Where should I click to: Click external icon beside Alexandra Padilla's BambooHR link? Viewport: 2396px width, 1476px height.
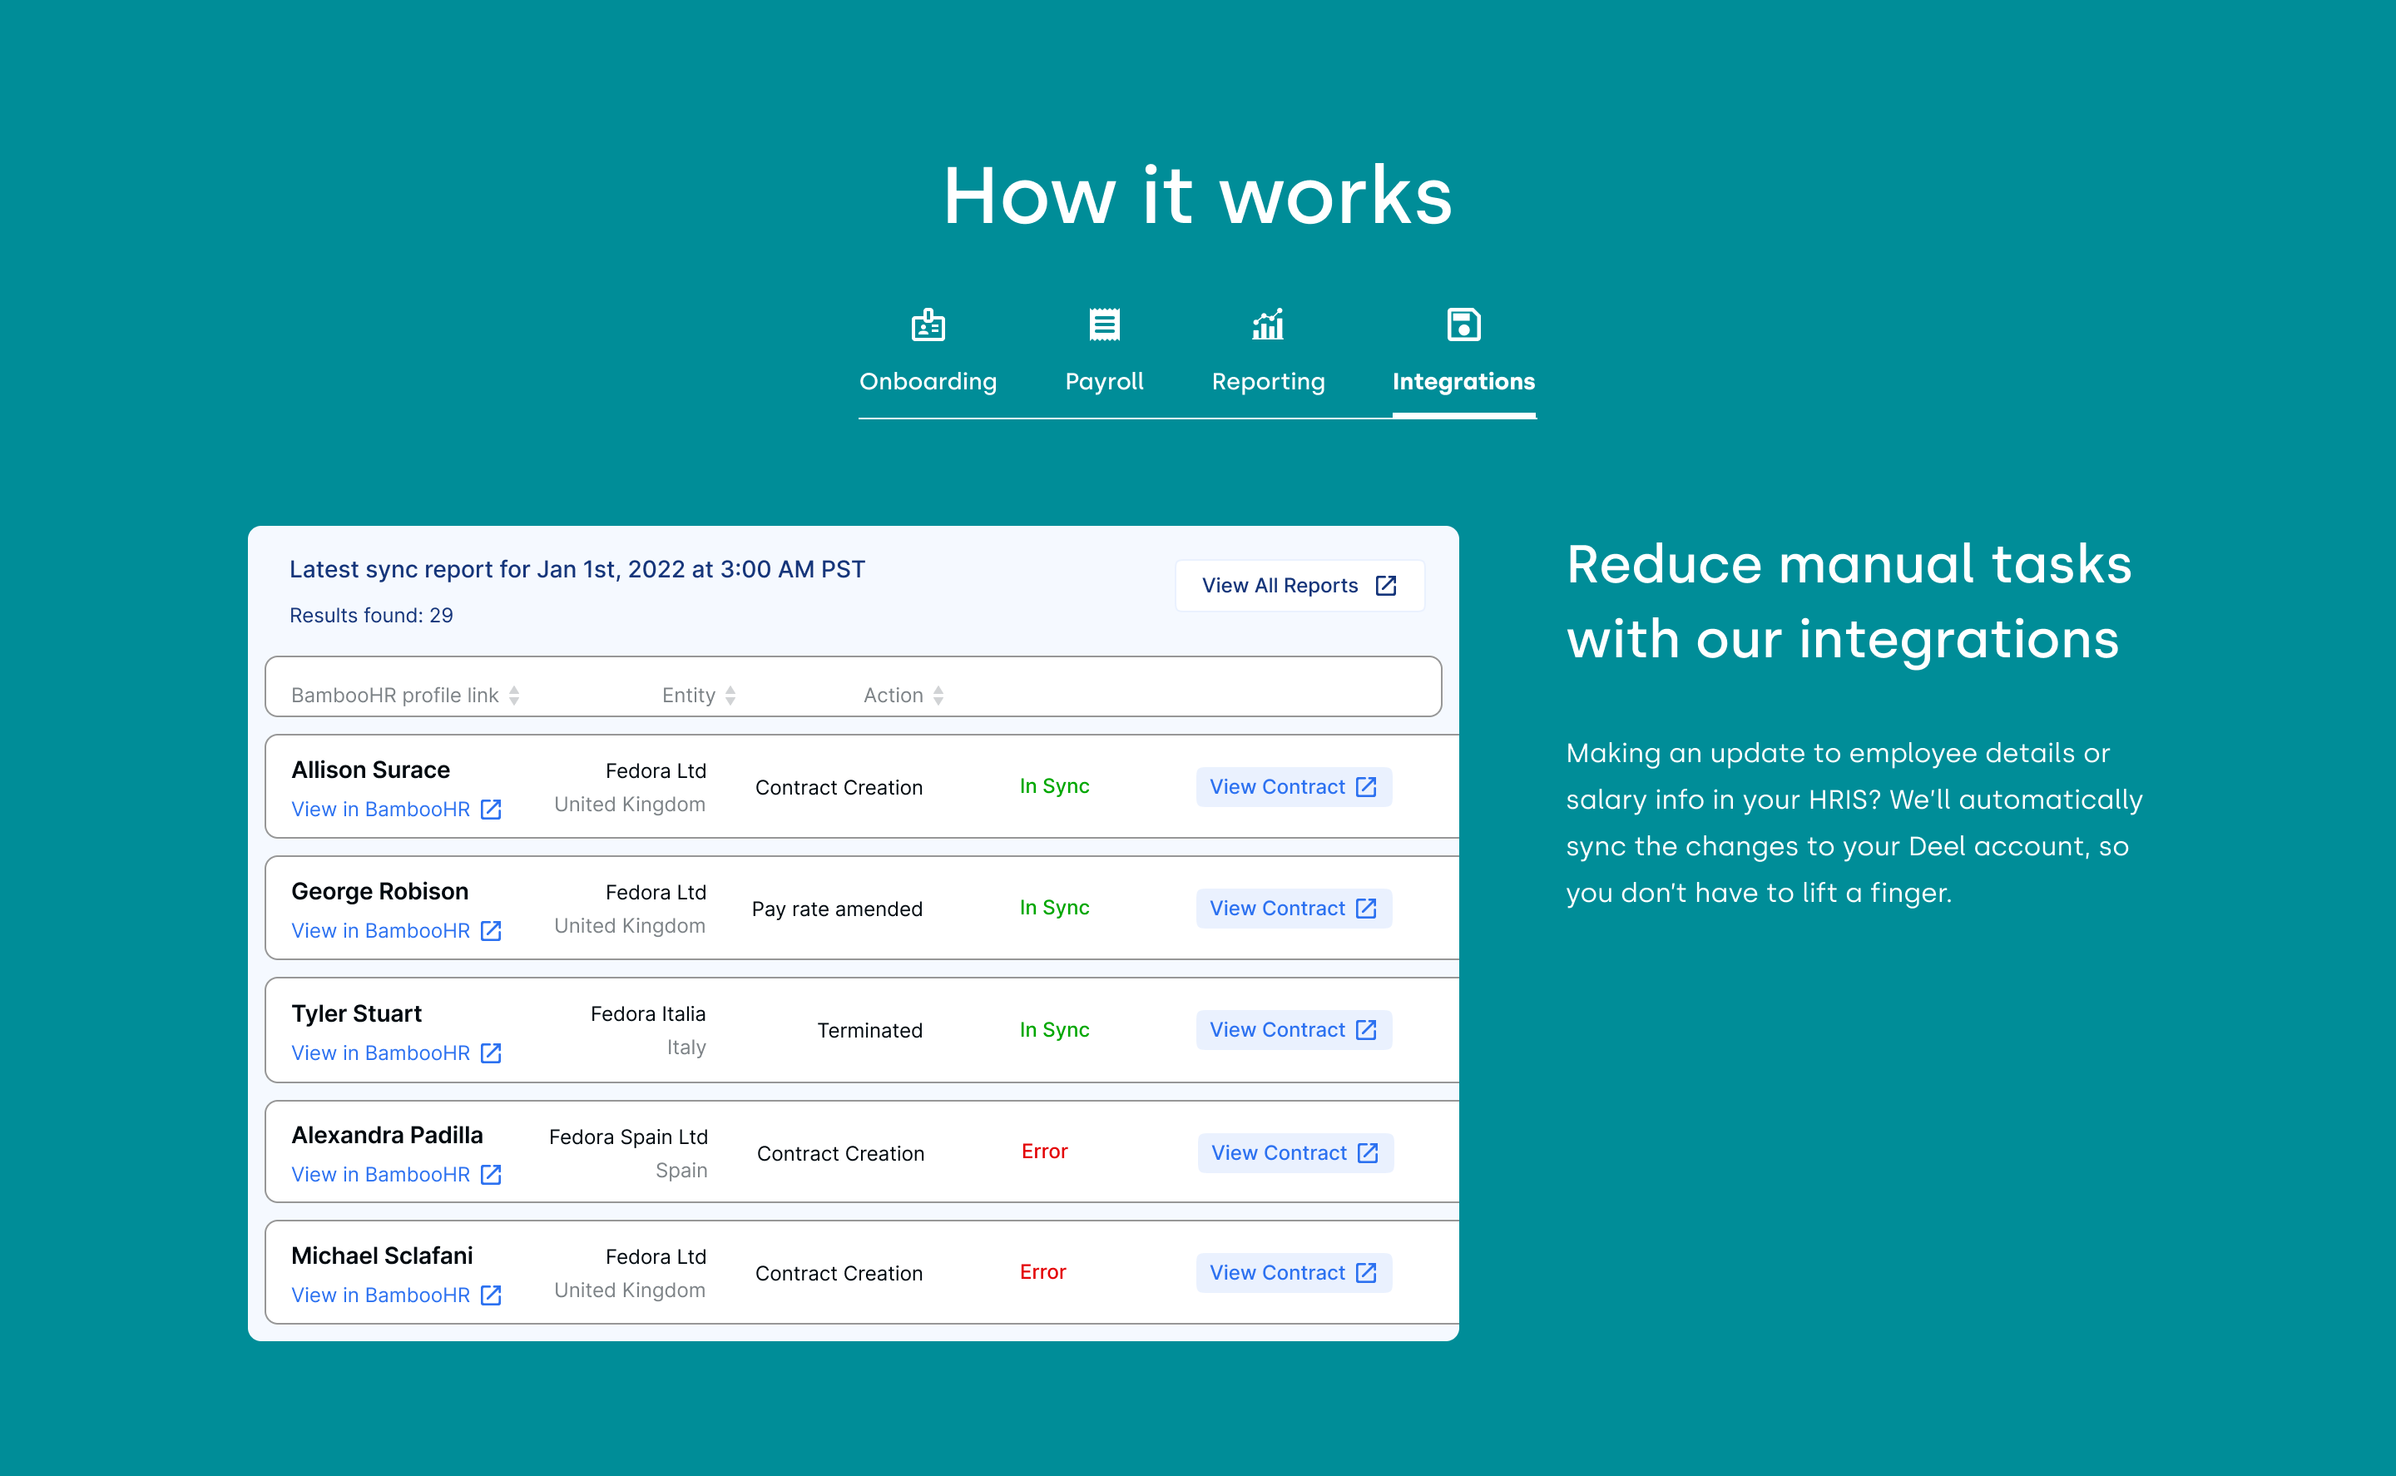tap(491, 1174)
